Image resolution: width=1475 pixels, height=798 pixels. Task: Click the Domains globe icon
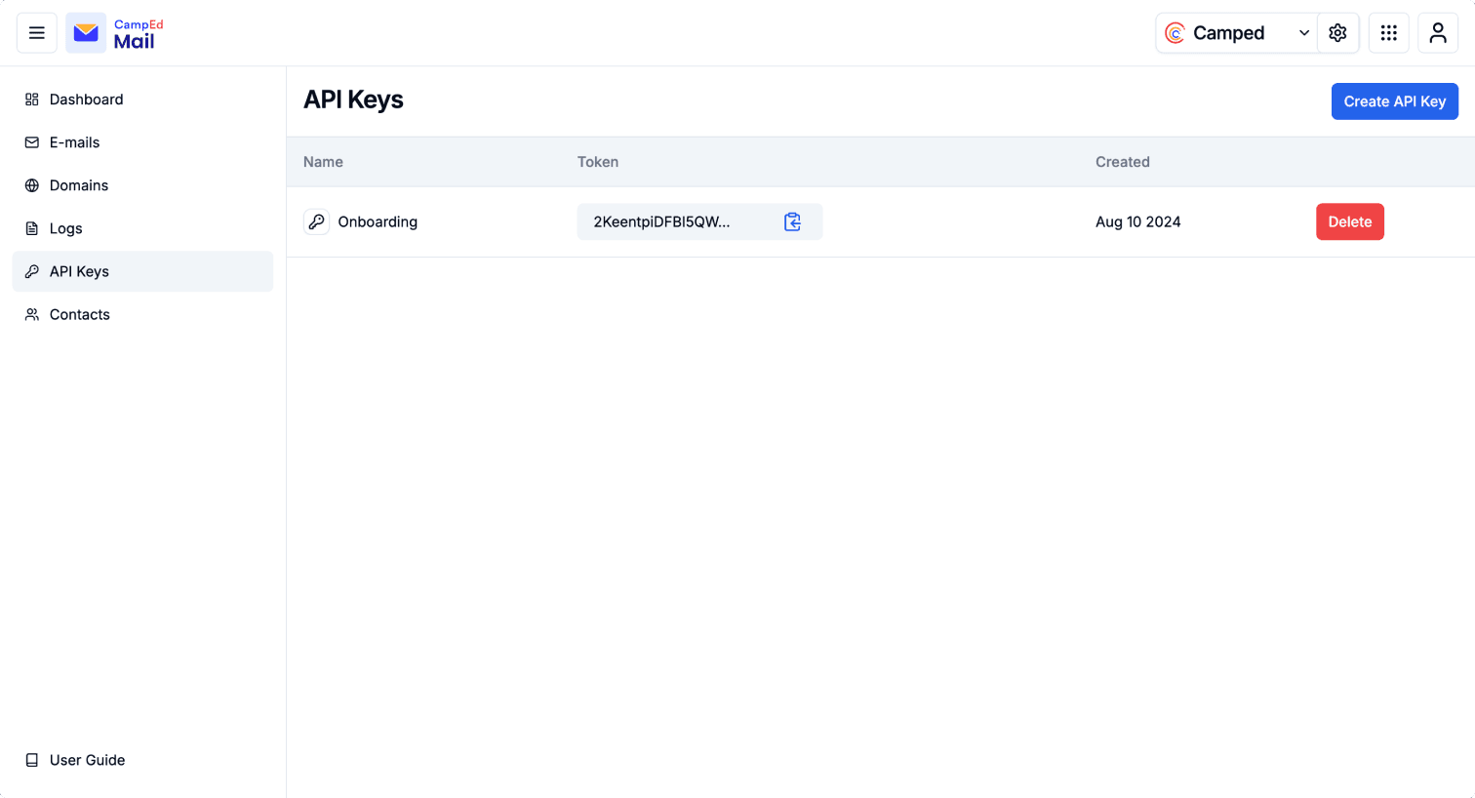click(32, 185)
